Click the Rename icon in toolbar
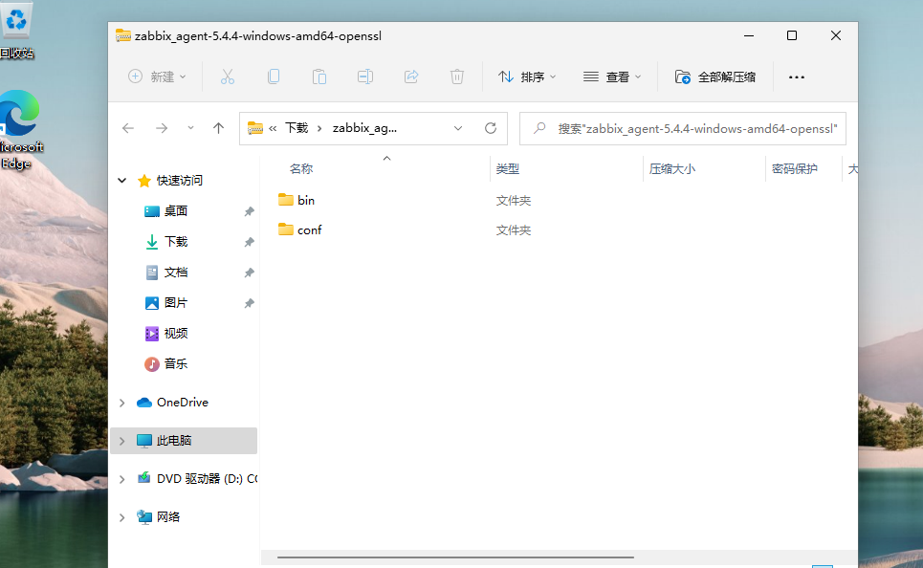The width and height of the screenshot is (923, 568). 365,77
